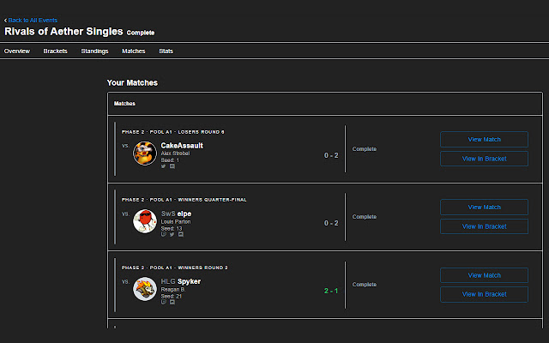Go to the Standings tab

coord(94,51)
